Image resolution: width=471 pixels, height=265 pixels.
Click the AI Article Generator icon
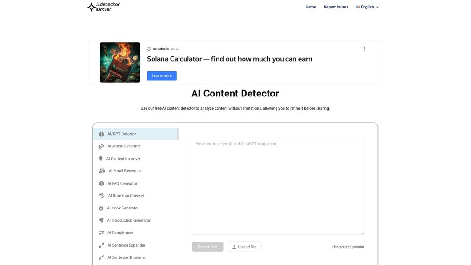pyautogui.click(x=102, y=146)
